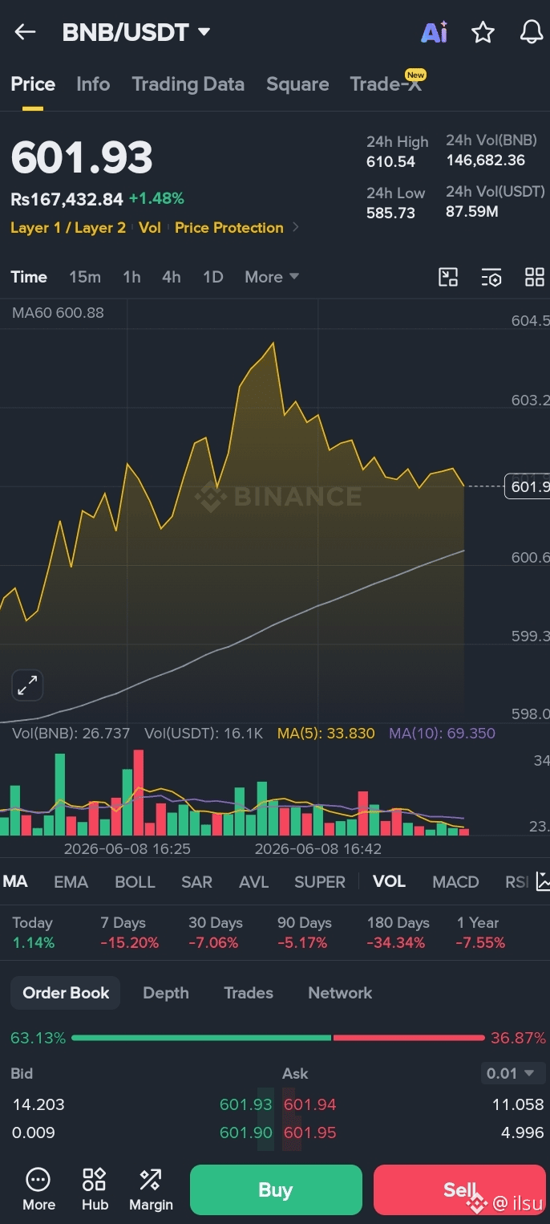550x1224 pixels.
Task: Toggle the VOL sub-indicator
Action: coord(389,881)
